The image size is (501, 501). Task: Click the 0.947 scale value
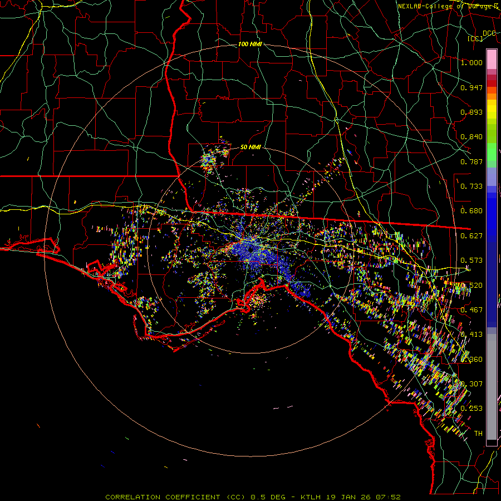click(471, 87)
